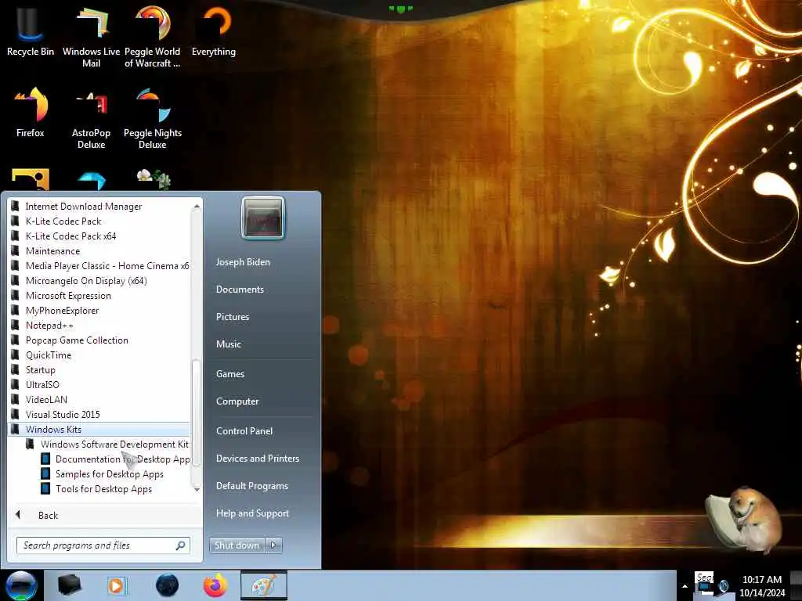Click the Tools for Desktop Apps icon

(x=45, y=488)
